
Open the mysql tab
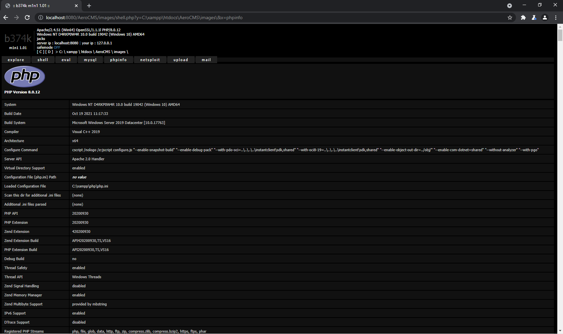(90, 60)
